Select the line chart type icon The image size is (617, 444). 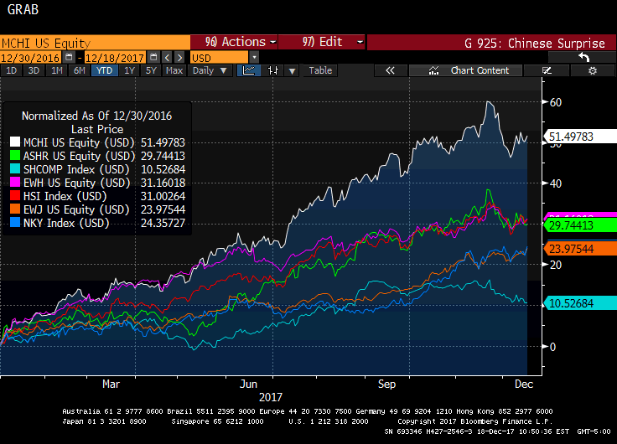pos(249,70)
